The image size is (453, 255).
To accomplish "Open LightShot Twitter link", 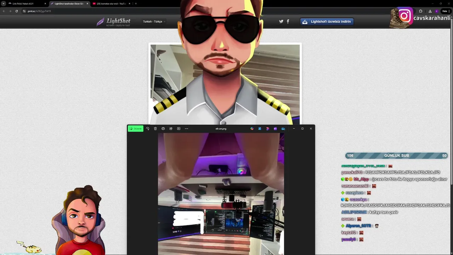I will 281,22.
